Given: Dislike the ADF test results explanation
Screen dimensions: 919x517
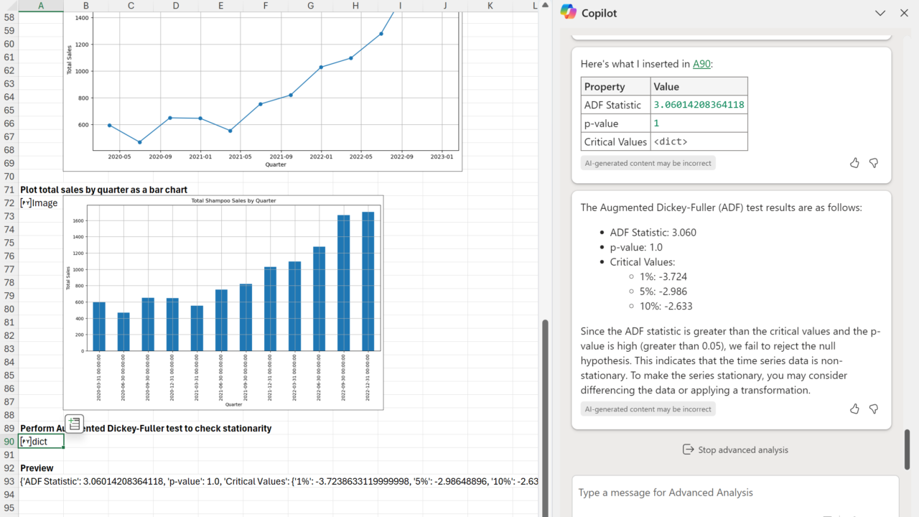Looking at the screenshot, I should point(874,409).
